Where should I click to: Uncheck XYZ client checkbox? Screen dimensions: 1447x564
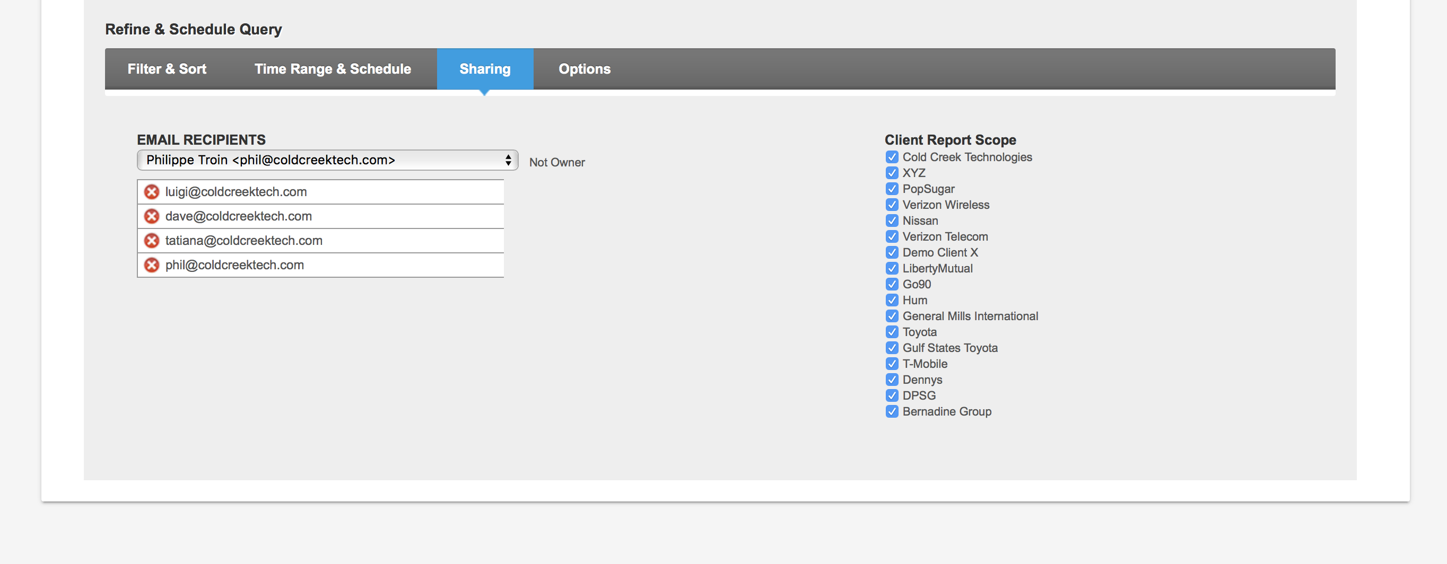(892, 173)
